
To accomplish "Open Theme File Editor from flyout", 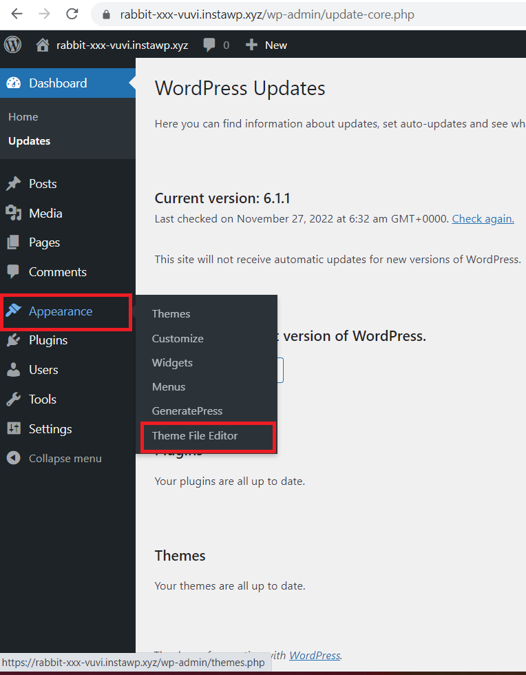I will (195, 435).
